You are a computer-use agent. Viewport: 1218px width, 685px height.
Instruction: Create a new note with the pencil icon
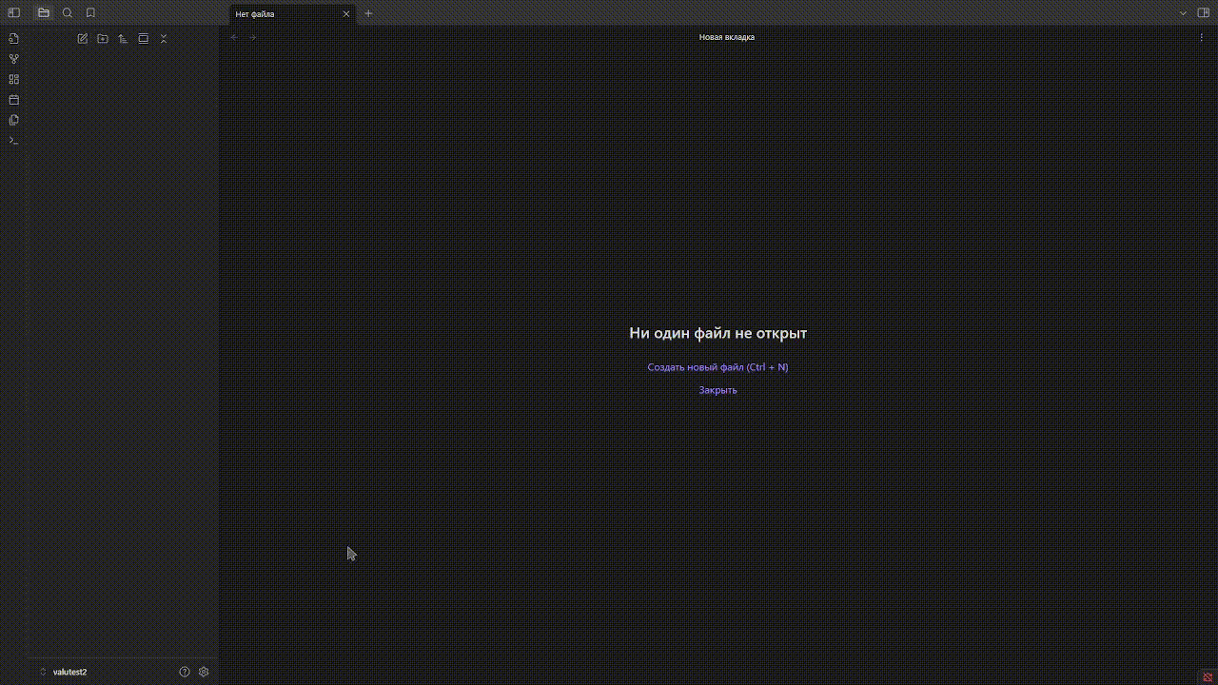coord(83,38)
